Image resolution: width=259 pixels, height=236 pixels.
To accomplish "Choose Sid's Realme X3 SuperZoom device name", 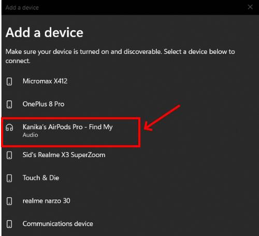I will [x=64, y=155].
